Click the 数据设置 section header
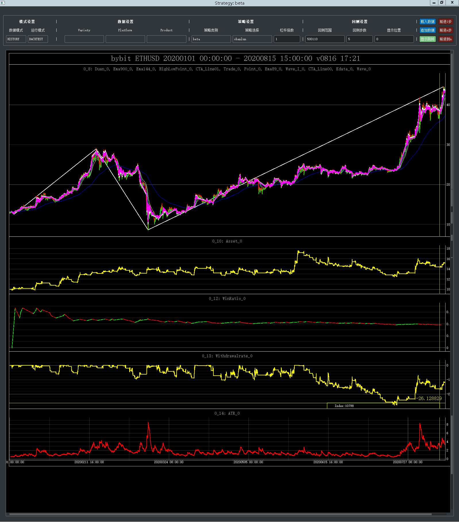Viewport: 459px width, 522px height. pyautogui.click(x=126, y=22)
